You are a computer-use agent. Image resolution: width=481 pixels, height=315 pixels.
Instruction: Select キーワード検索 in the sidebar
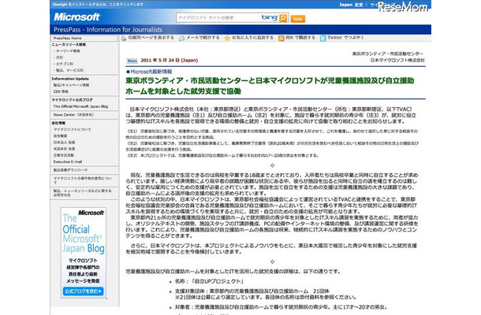click(x=68, y=51)
